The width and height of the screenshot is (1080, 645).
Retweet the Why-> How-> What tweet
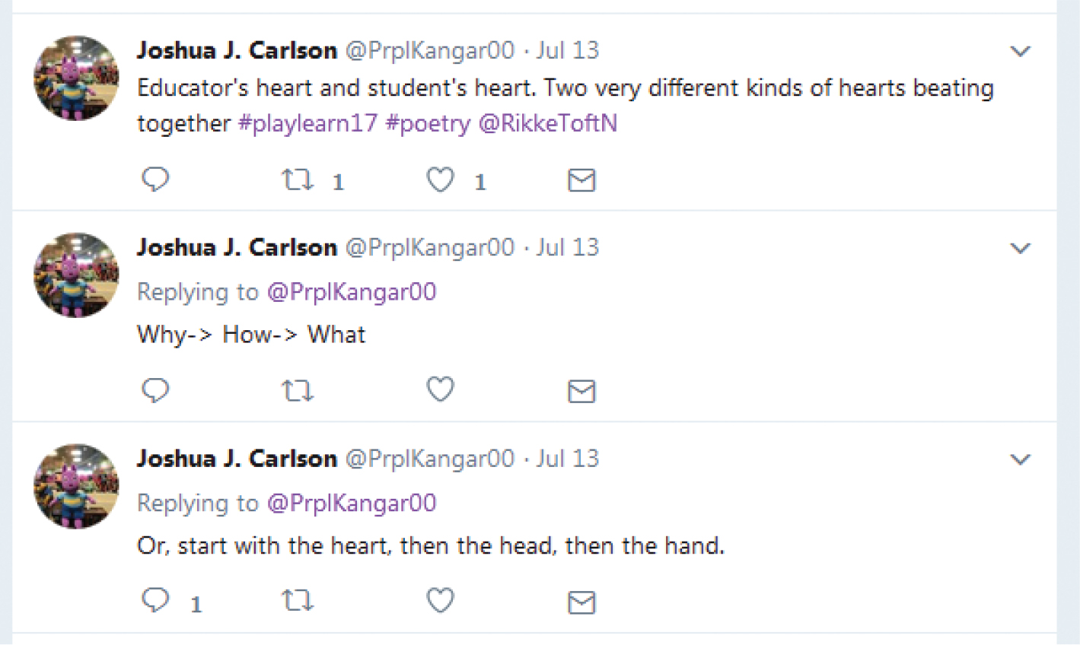pyautogui.click(x=297, y=391)
